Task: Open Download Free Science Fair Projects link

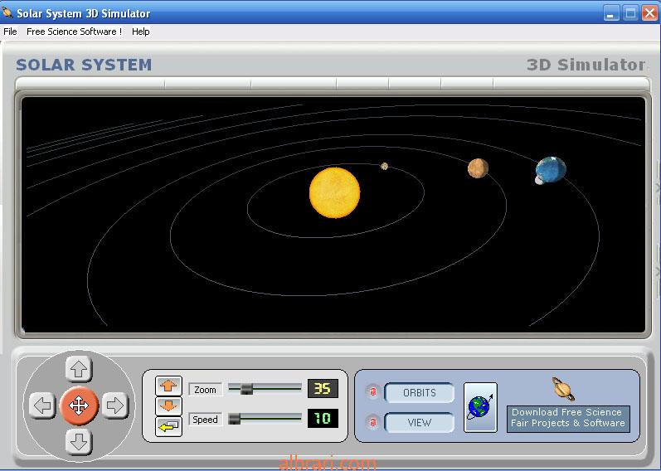Action: (x=568, y=419)
